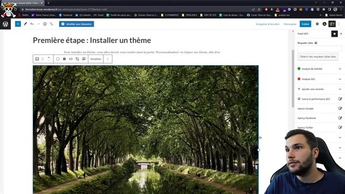Open FREELANCE bookmarks folder
Image resolution: width=345 pixels, height=194 pixels.
(189, 15)
